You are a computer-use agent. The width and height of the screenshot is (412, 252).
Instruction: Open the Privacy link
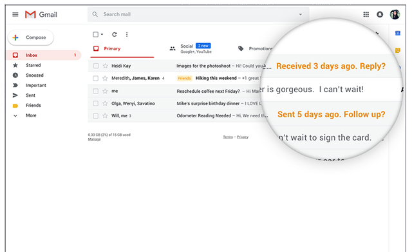243,137
